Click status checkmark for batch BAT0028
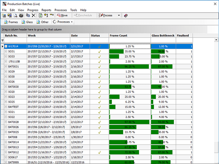The image size is (219, 164). tap(99, 122)
